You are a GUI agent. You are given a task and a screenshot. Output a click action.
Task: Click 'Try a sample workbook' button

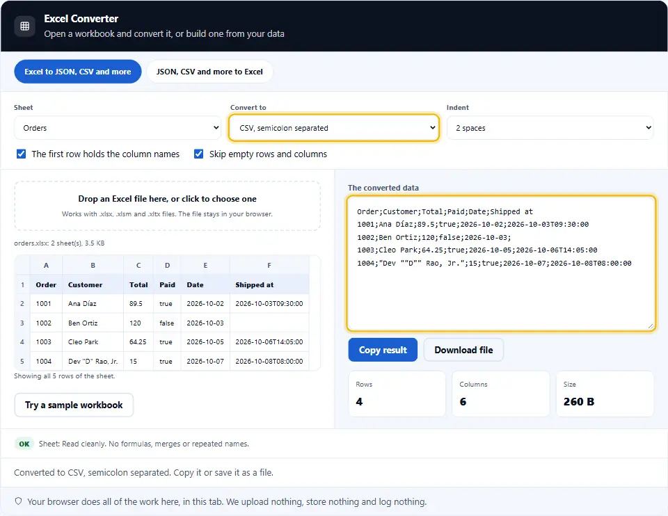coord(74,405)
